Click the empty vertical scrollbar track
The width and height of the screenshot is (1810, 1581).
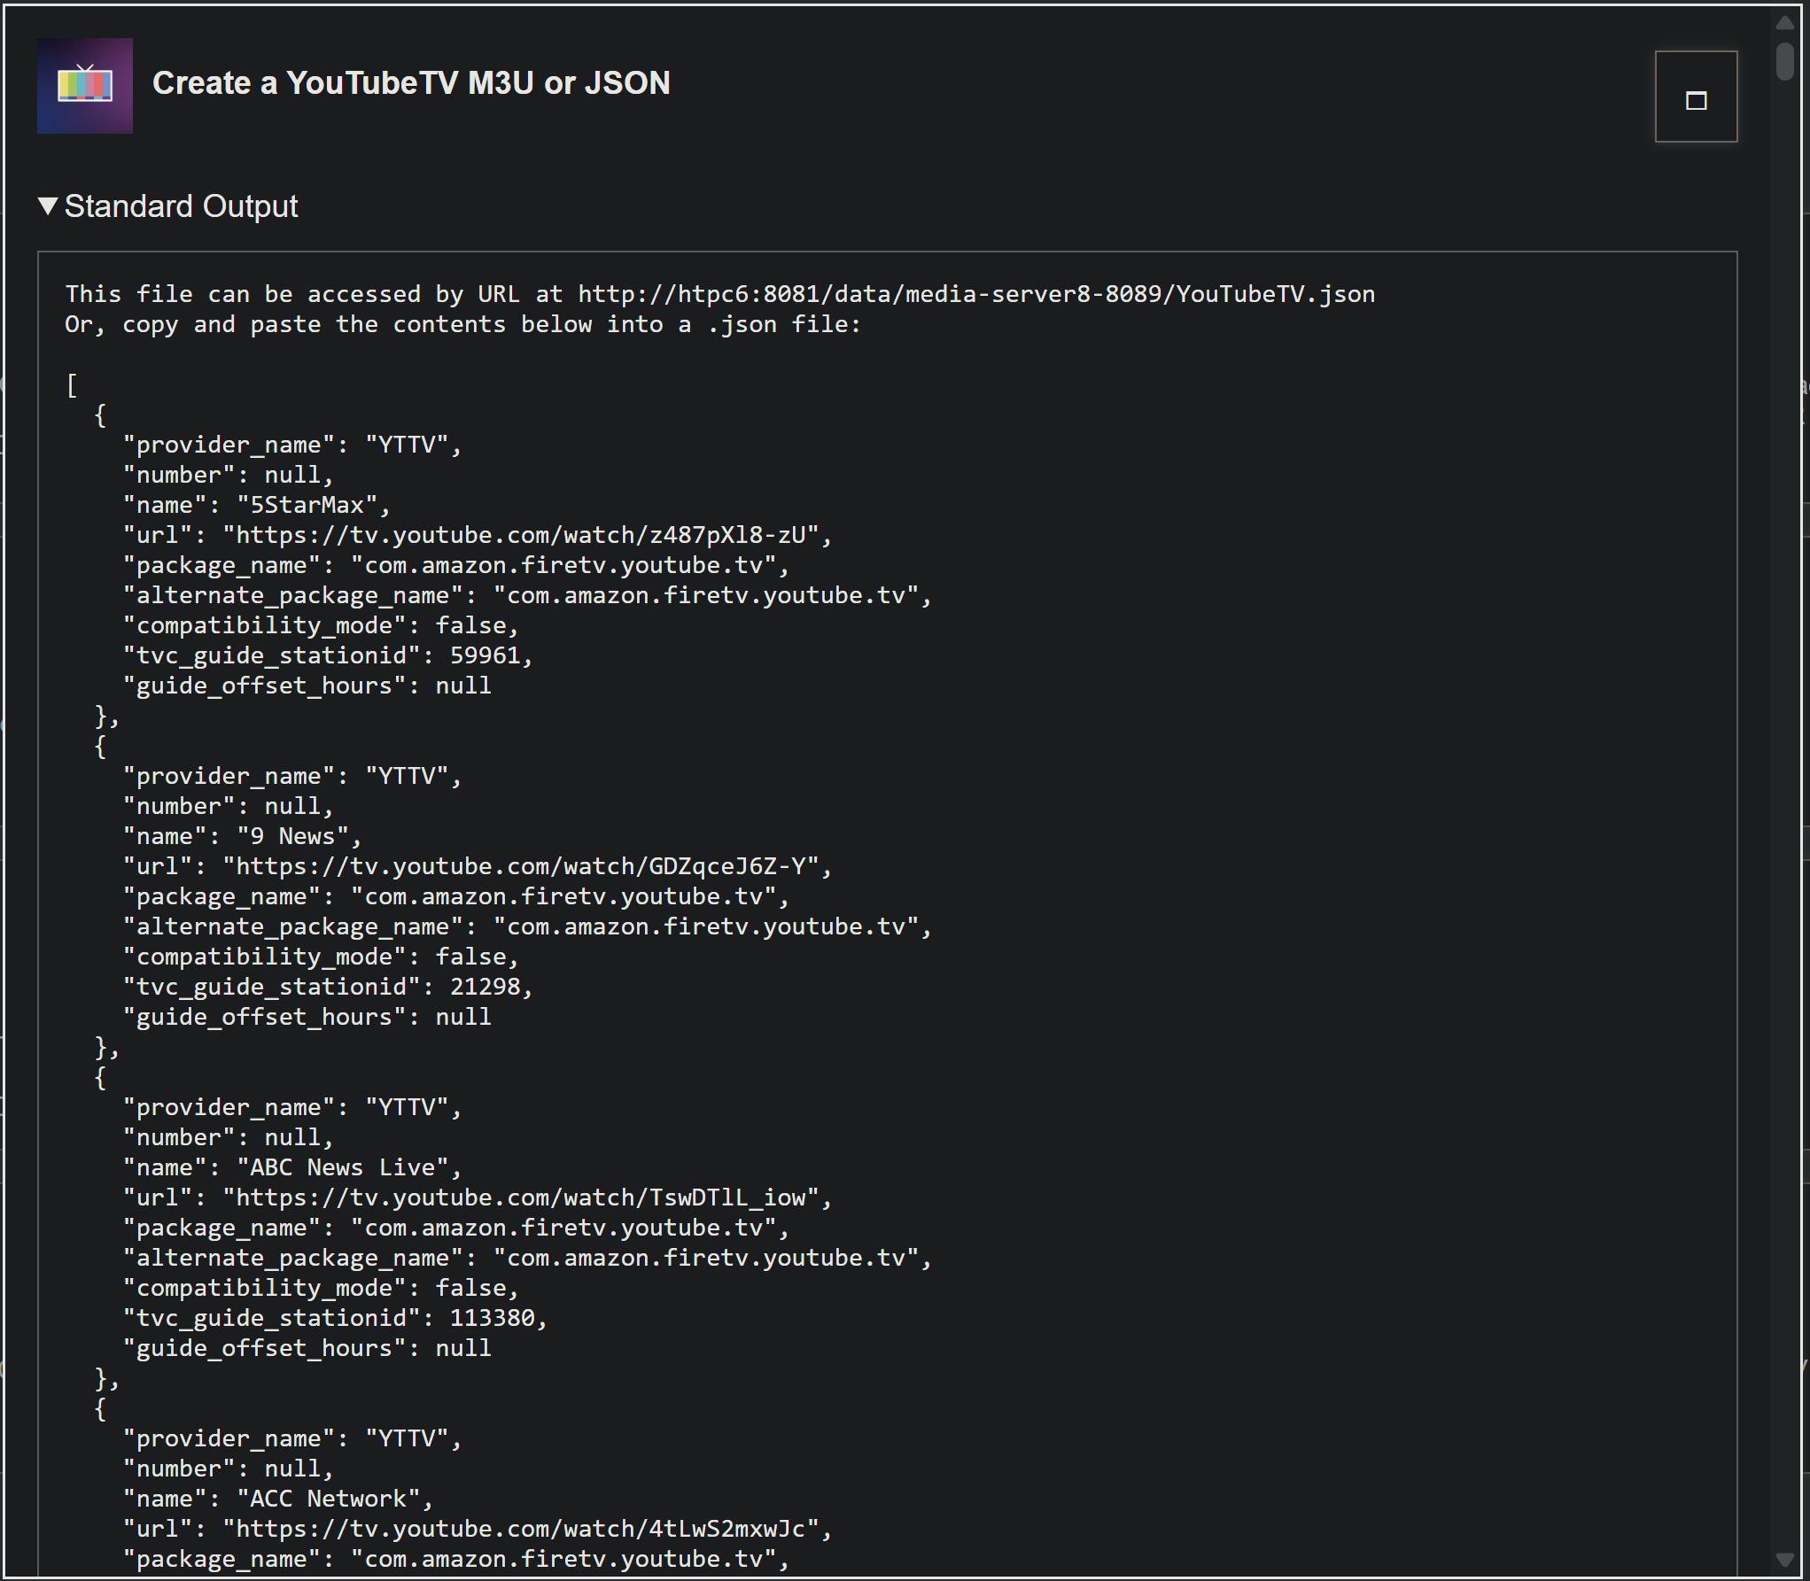point(1784,797)
